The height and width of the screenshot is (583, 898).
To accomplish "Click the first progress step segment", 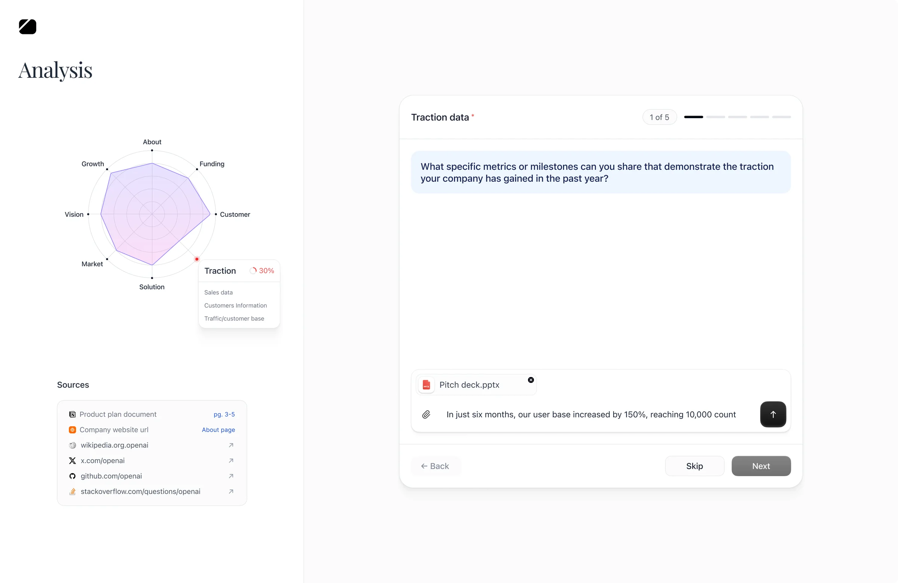I will pos(693,117).
